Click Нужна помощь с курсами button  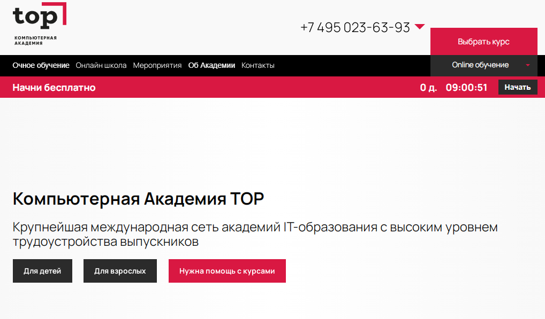coord(227,271)
